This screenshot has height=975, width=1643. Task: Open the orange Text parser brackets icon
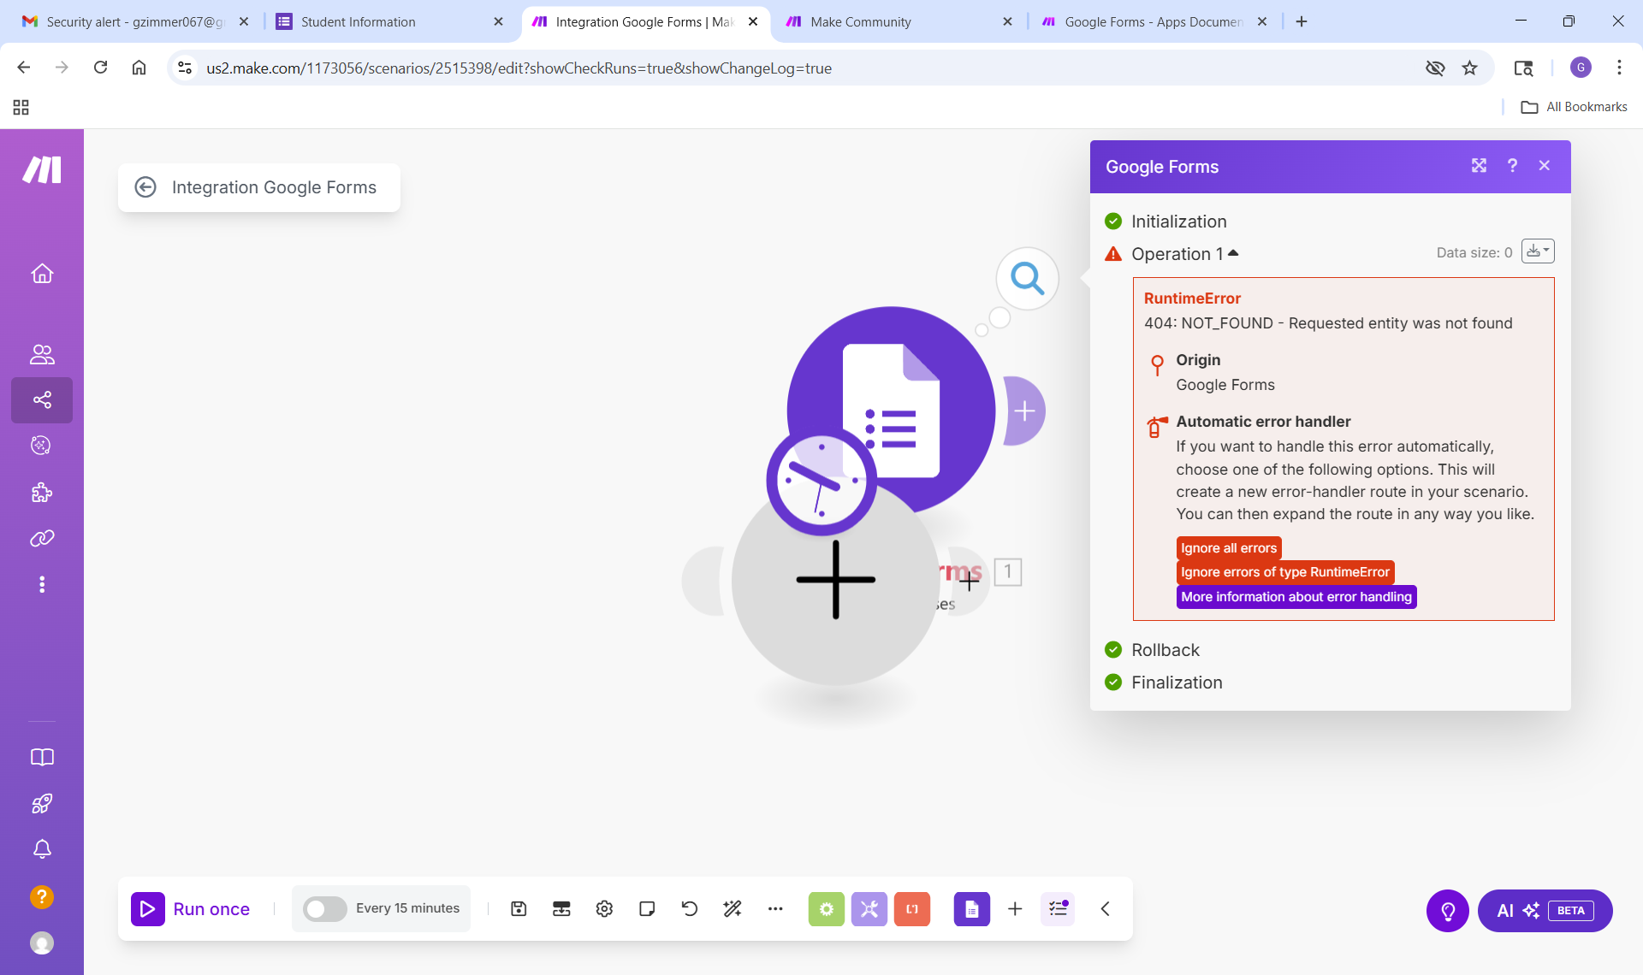pos(912,909)
